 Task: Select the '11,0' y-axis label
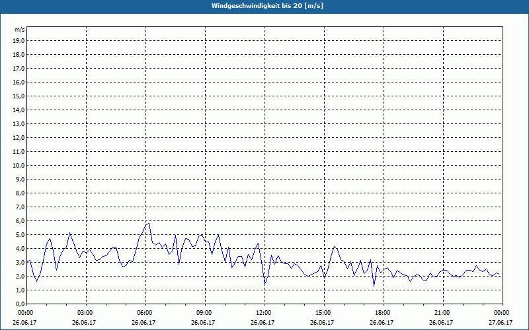[19, 152]
